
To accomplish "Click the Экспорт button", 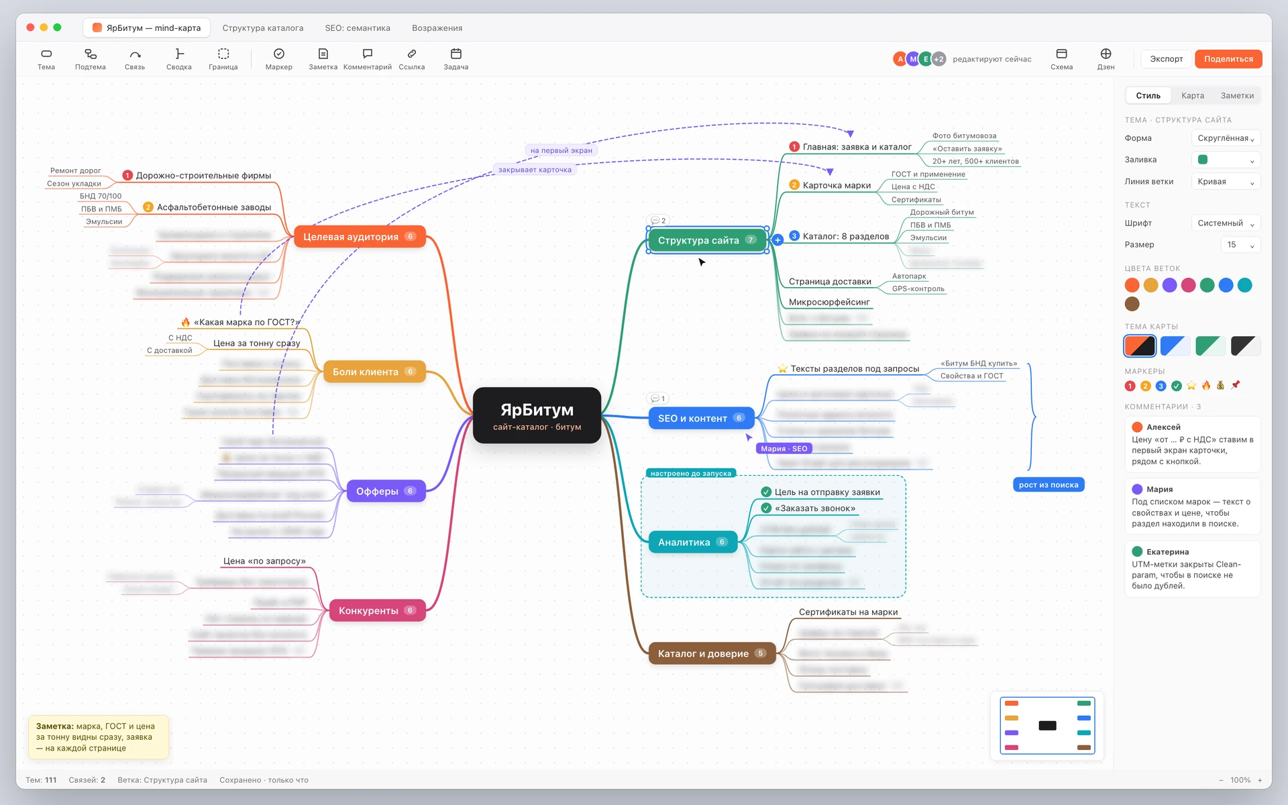I will pyautogui.click(x=1166, y=58).
